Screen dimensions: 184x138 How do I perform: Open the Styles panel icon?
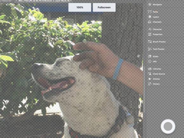[150, 56]
